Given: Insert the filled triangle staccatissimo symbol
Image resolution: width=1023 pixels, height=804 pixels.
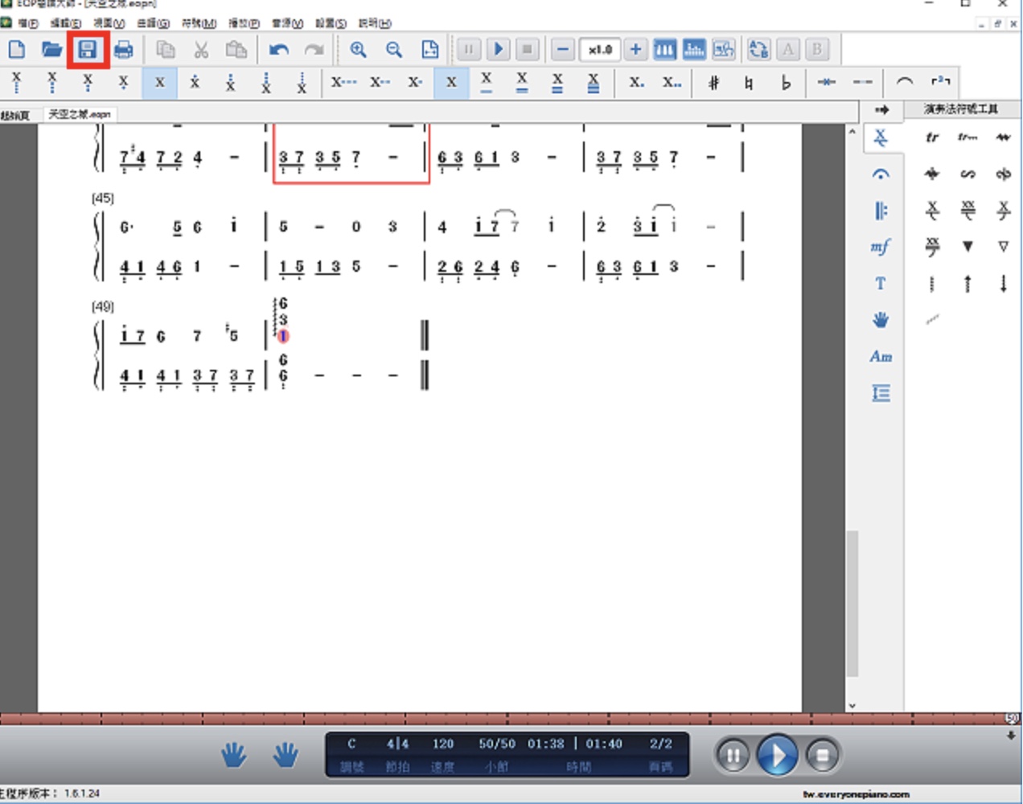Looking at the screenshot, I should click(968, 247).
